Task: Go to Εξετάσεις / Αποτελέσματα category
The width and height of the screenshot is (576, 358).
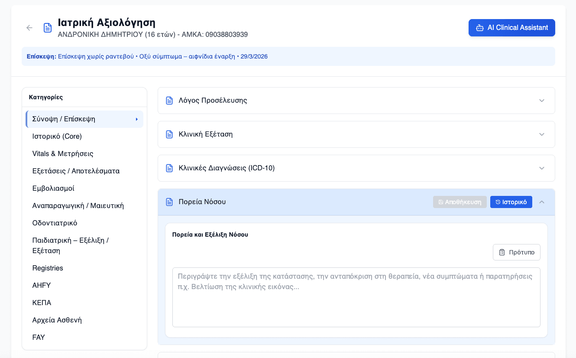Action: pyautogui.click(x=76, y=171)
